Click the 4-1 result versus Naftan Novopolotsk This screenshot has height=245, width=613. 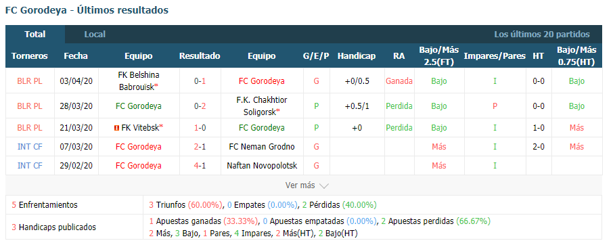pos(200,166)
